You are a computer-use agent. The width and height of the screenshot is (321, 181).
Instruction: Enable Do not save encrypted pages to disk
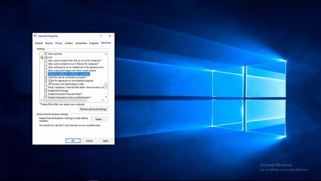46,84
